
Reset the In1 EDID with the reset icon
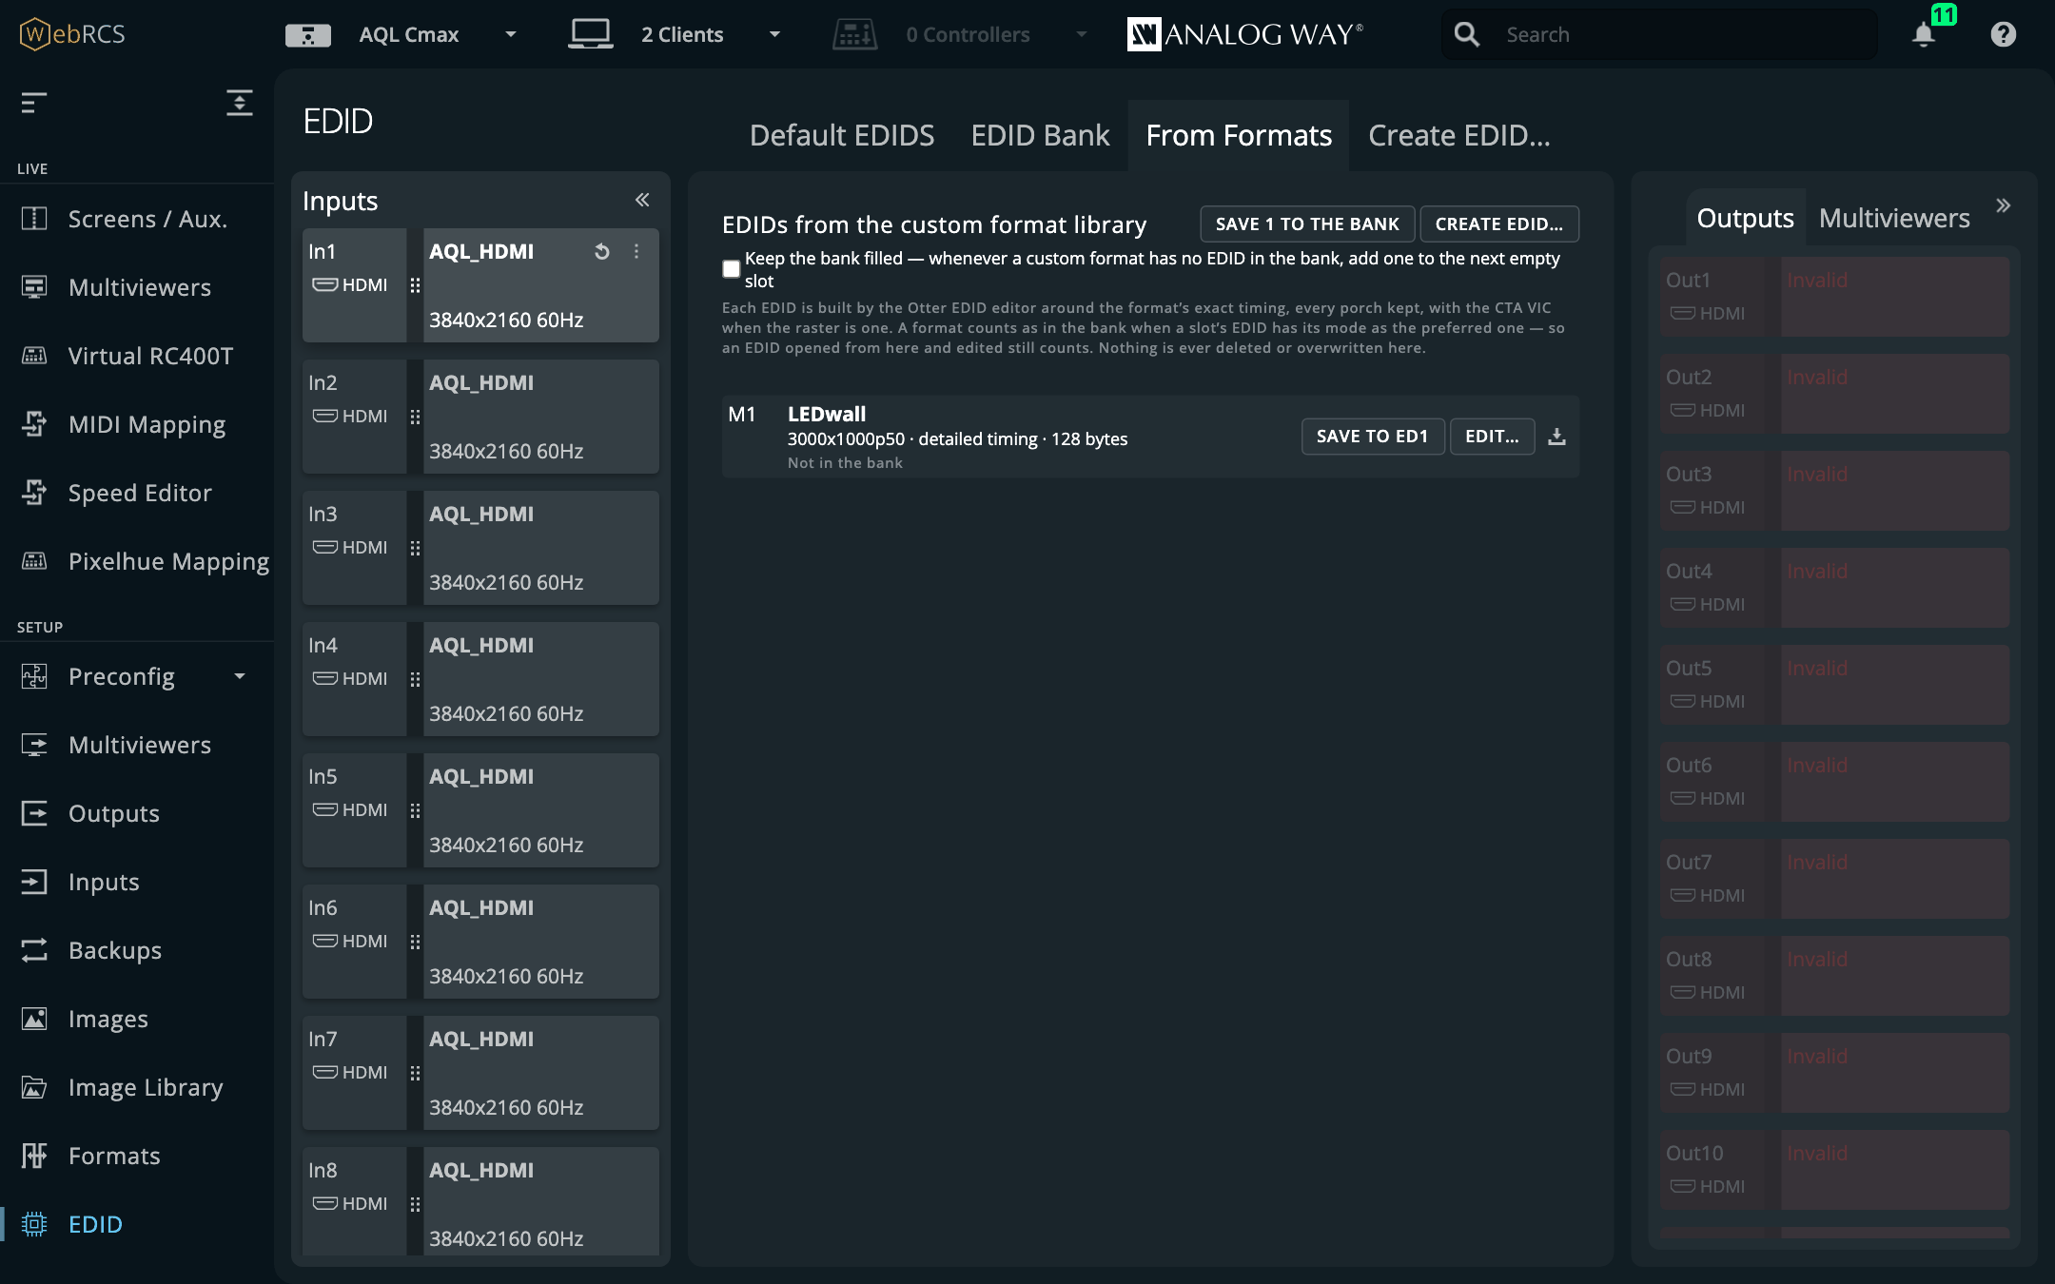602,252
